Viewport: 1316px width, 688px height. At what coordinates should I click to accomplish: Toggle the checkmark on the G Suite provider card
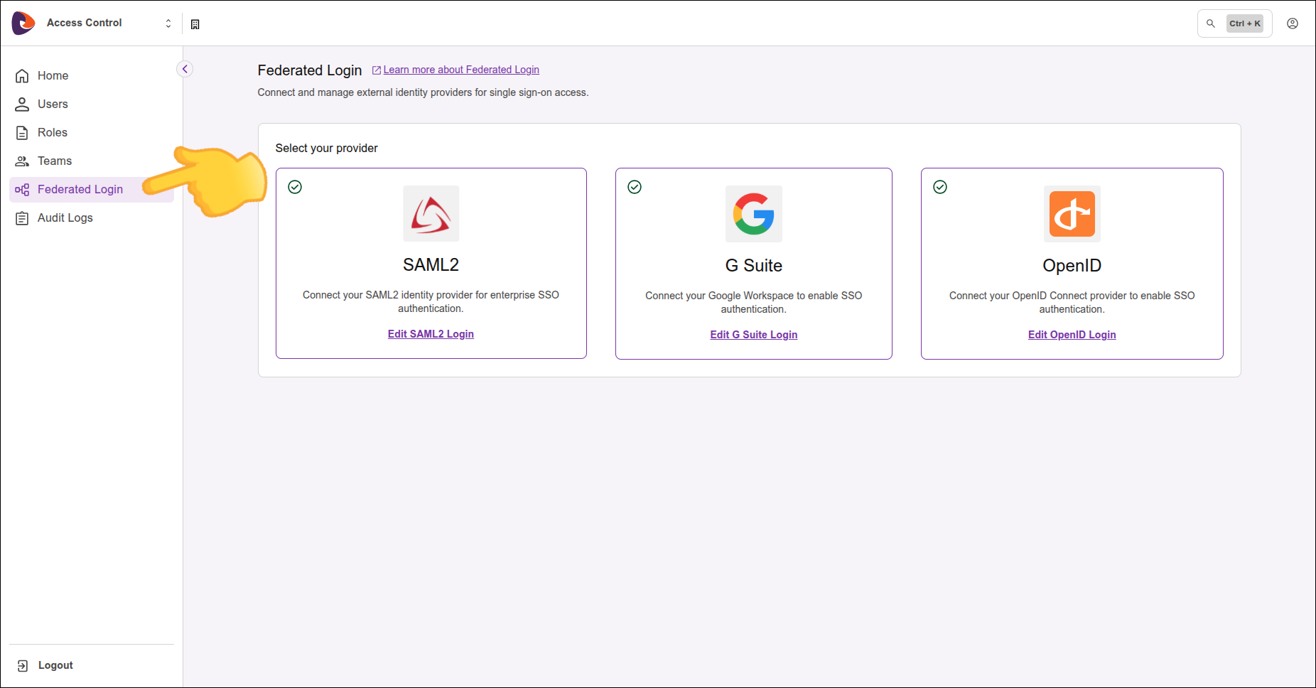click(x=634, y=187)
